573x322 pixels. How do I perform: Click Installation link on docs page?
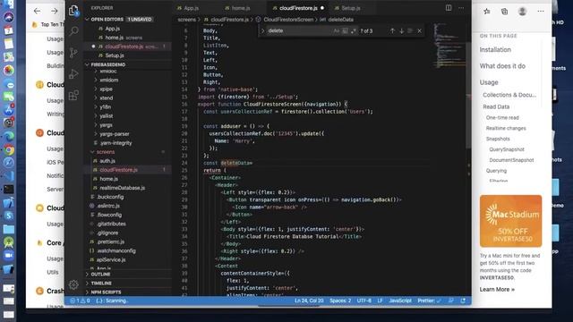click(495, 50)
